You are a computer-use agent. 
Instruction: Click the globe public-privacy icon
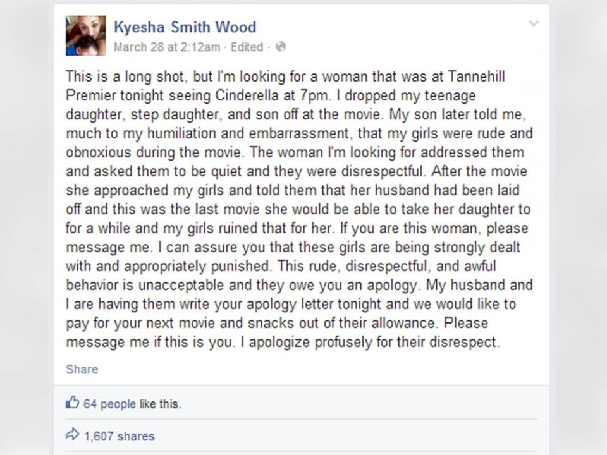[x=281, y=47]
